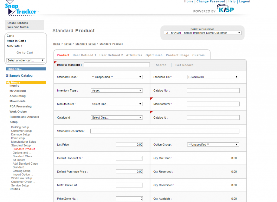Open Reports and Analysis menu
This screenshot has height=202, width=277.
click(x=24, y=117)
